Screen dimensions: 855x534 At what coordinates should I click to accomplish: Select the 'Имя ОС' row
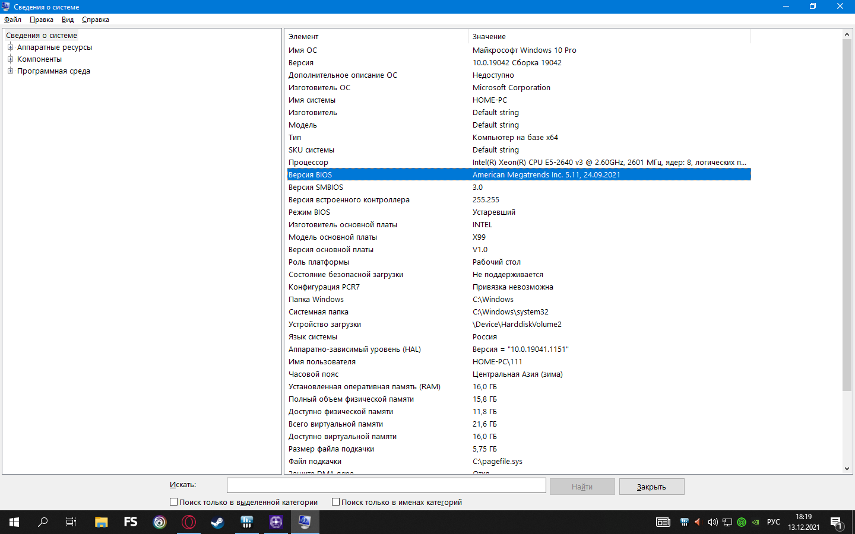519,50
